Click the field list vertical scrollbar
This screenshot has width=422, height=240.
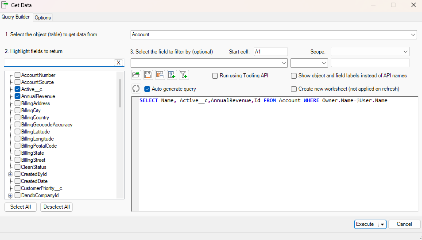(120, 93)
